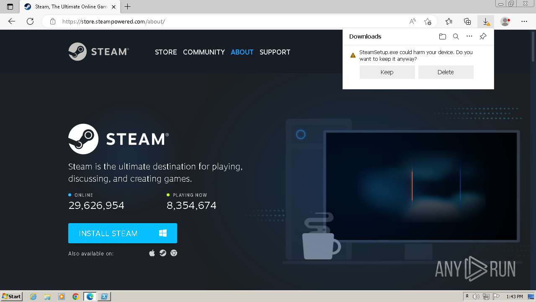Activate the Read aloud icon
Screen dimensions: 536x302
pyautogui.click(x=412, y=21)
